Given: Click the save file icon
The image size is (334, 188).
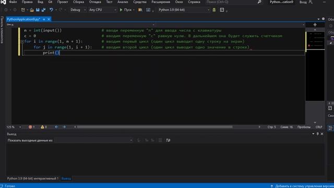Looking at the screenshot, I should click(38, 10).
